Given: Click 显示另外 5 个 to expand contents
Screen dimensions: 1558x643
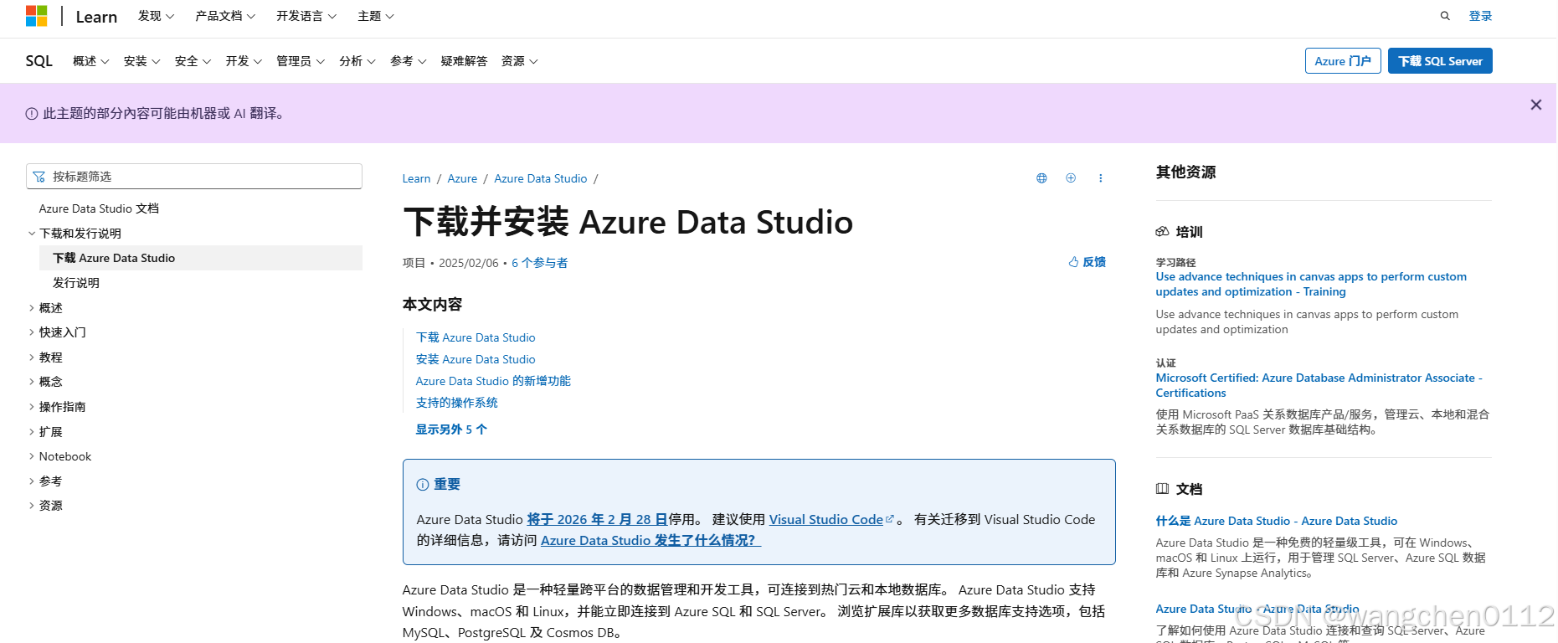Looking at the screenshot, I should coord(451,430).
